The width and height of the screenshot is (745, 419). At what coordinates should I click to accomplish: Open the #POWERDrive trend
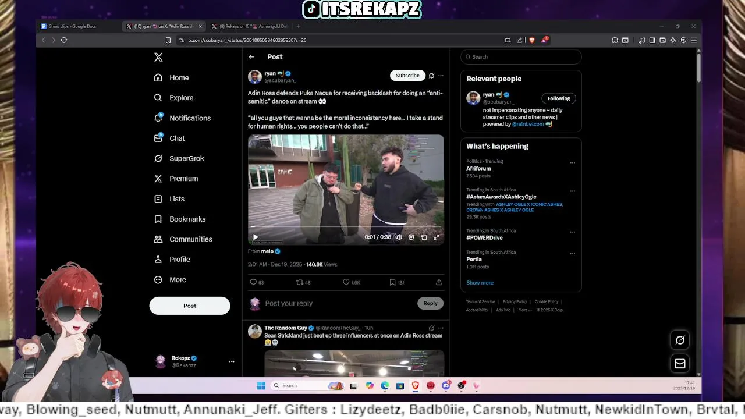484,237
